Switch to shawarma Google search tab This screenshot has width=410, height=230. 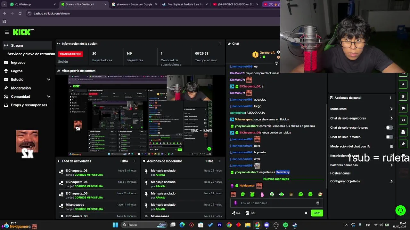[x=134, y=4]
